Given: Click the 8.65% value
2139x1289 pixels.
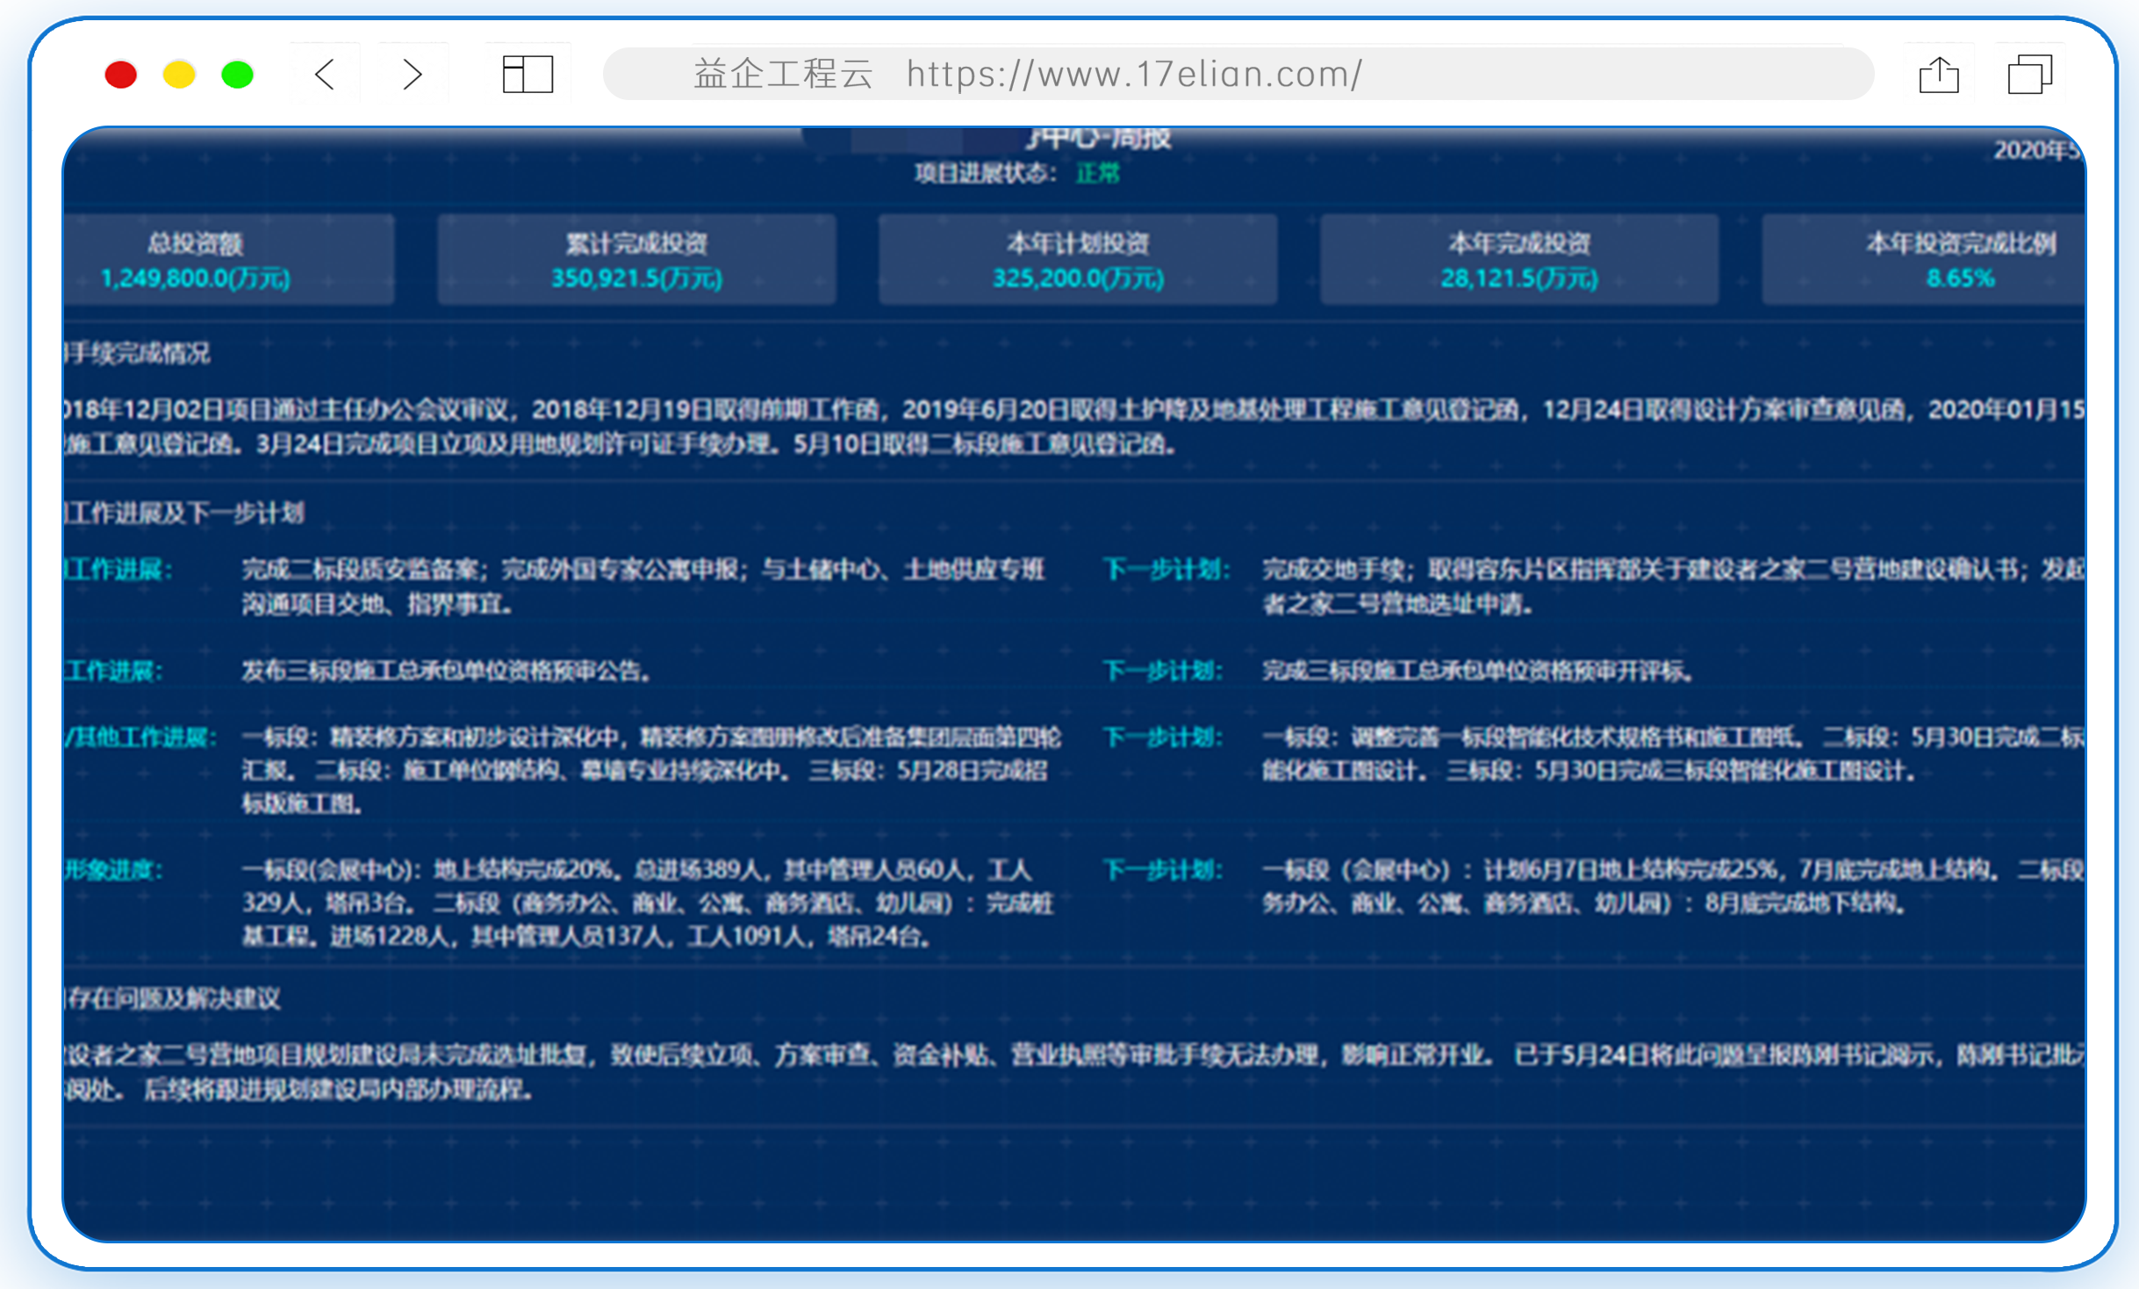Looking at the screenshot, I should click(1960, 278).
